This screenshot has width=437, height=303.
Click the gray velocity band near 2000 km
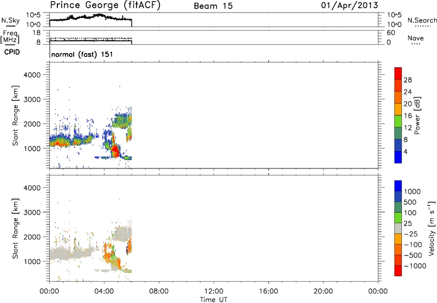[122, 234]
